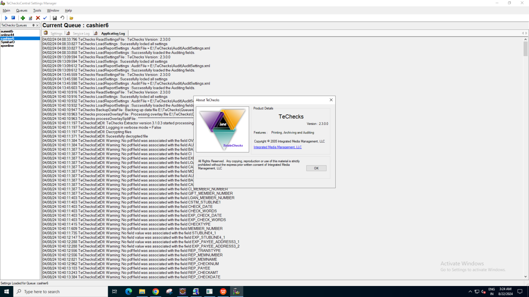
Task: Open WPS Office from the taskbar
Action: click(223, 291)
